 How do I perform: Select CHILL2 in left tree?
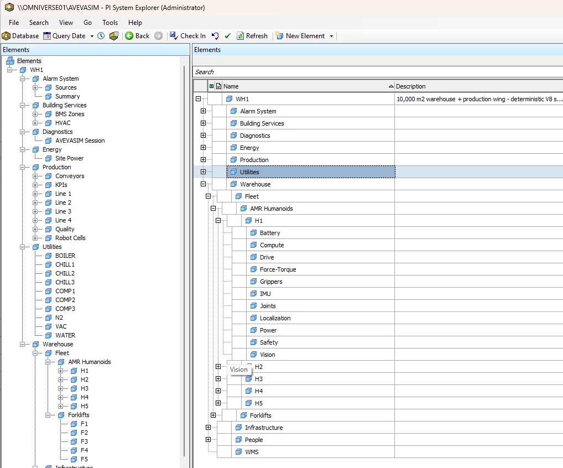pyautogui.click(x=65, y=273)
